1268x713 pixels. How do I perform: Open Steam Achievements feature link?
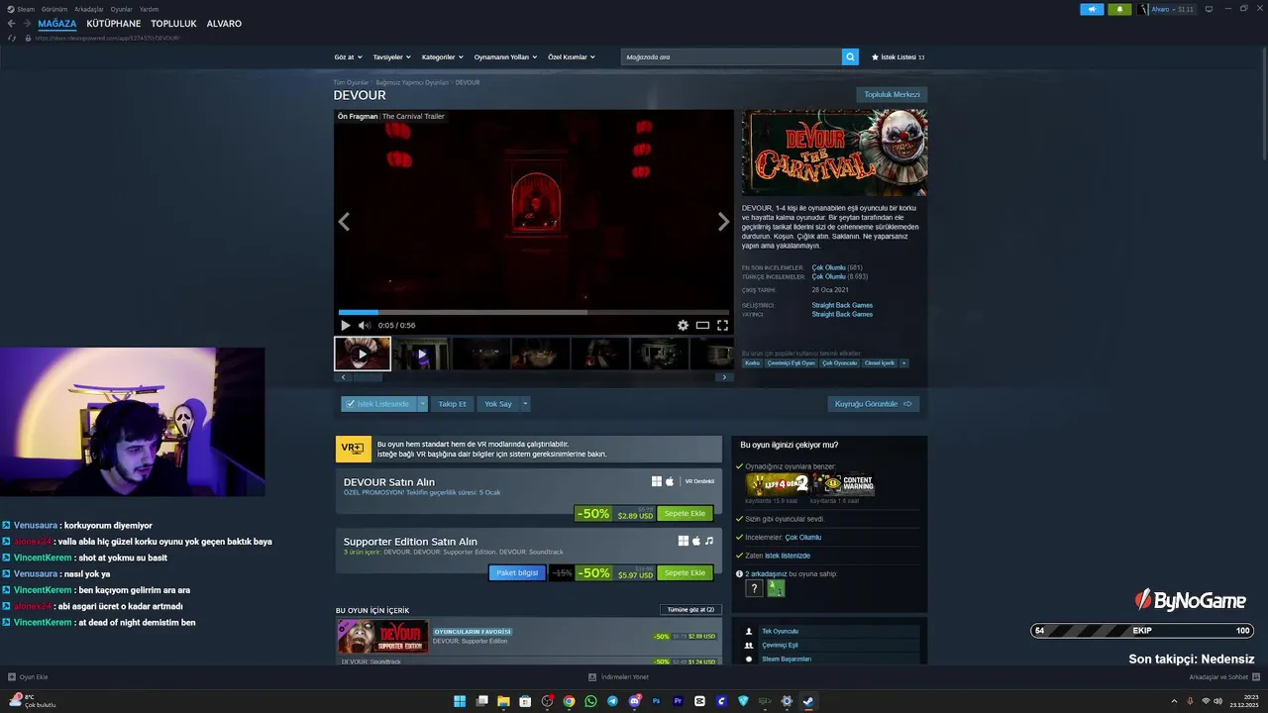[x=787, y=659]
